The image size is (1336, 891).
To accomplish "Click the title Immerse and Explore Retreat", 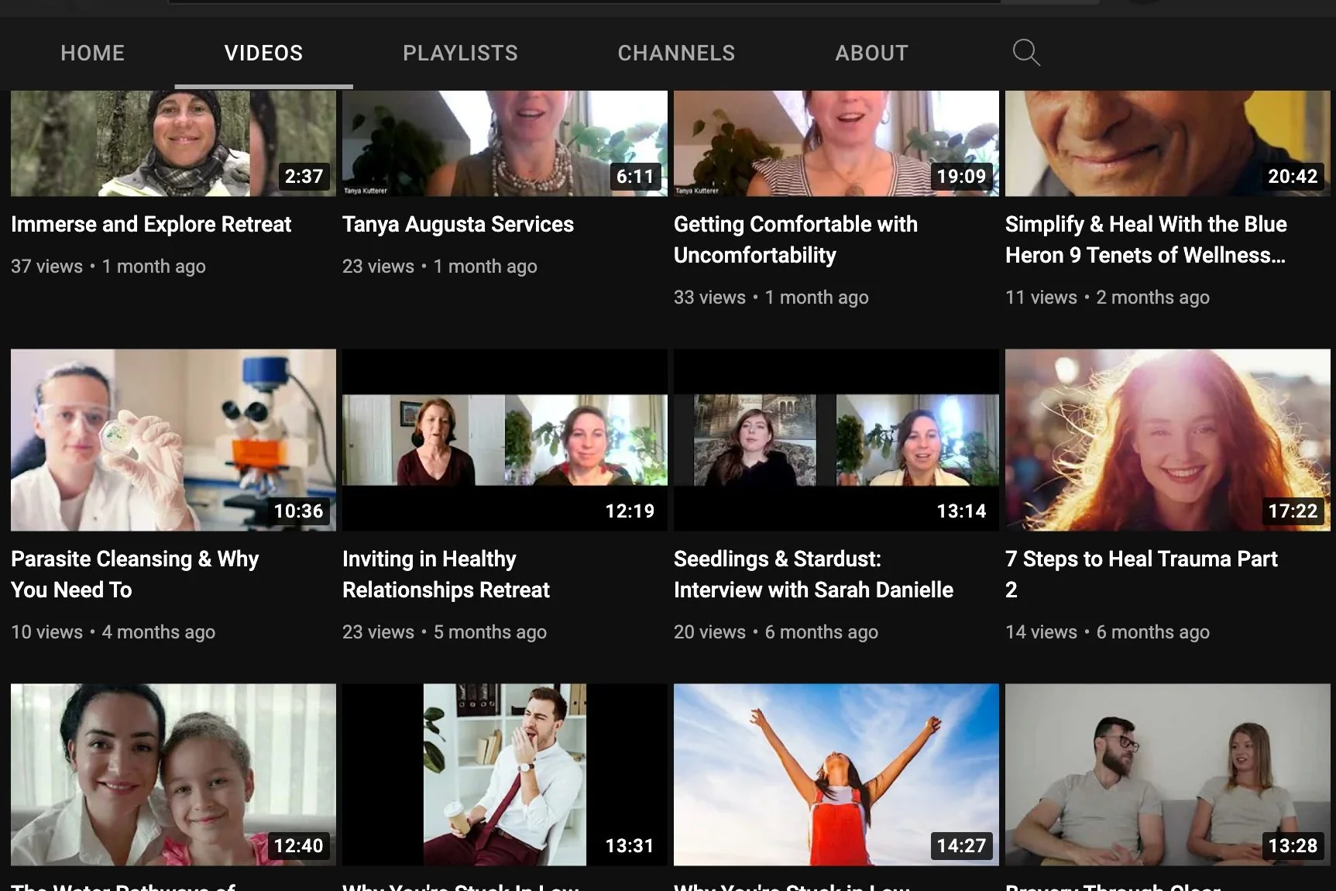I will (151, 225).
